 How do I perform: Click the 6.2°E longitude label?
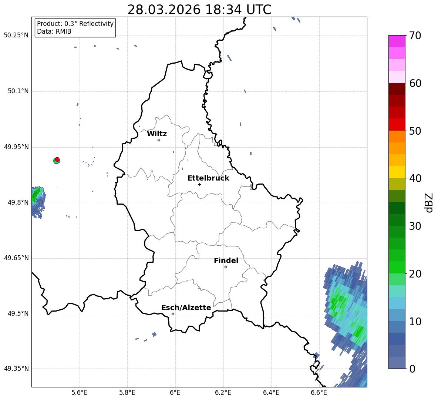[223, 393]
